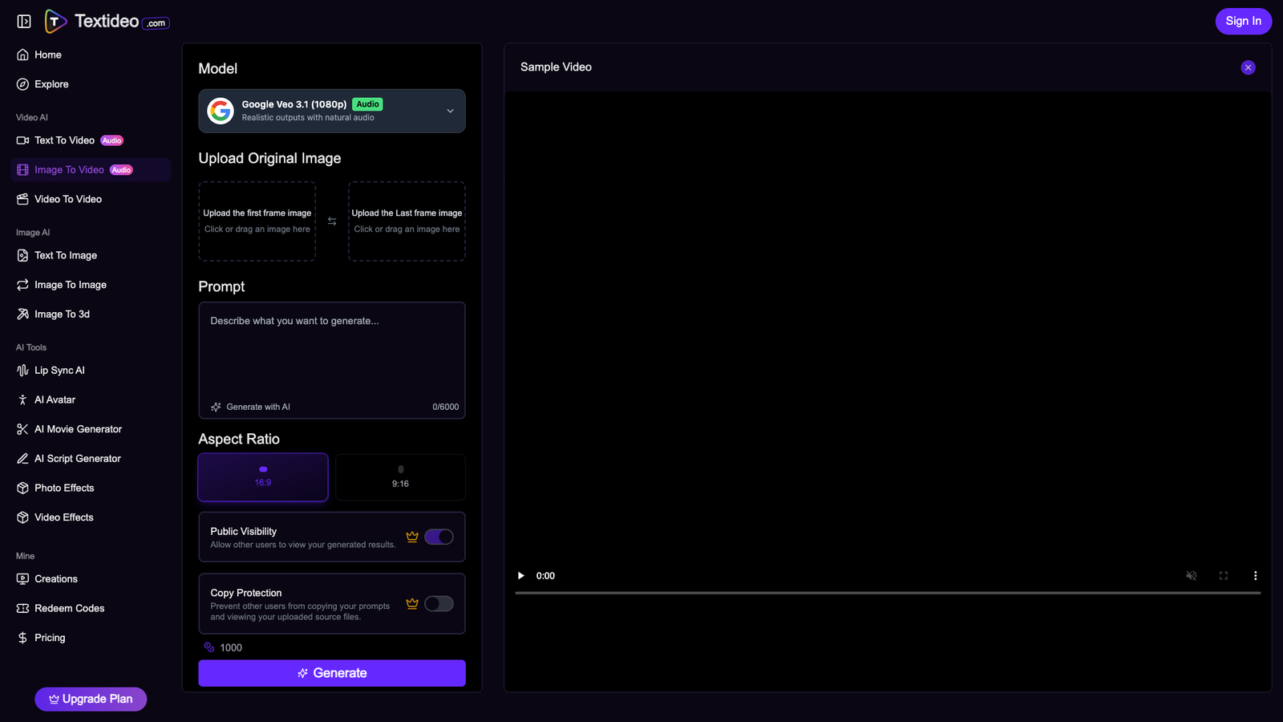Click the Lip Sync AI waveform icon
The height and width of the screenshot is (722, 1283).
pyautogui.click(x=22, y=371)
